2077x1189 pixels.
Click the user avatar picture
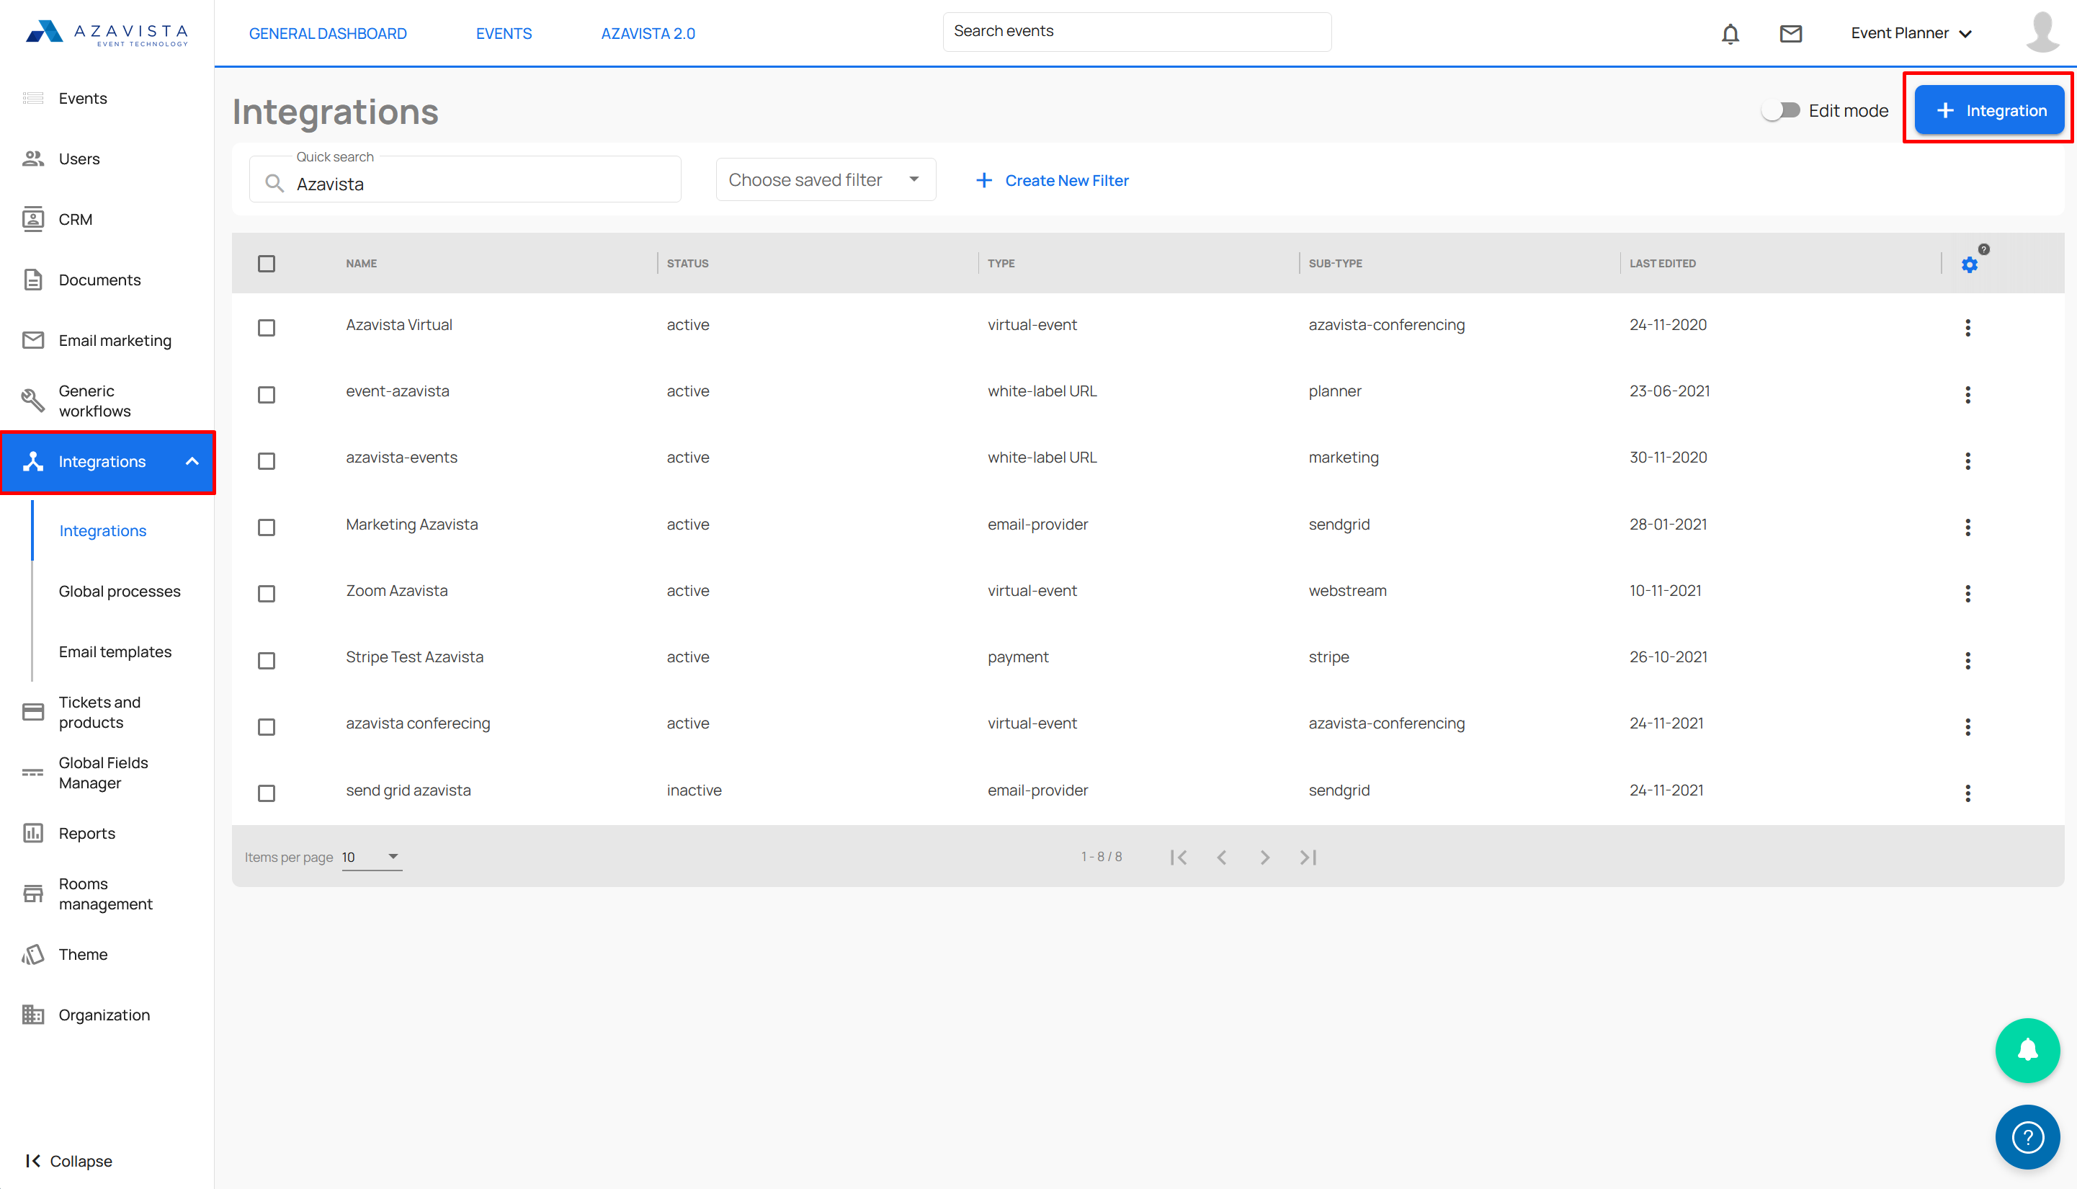click(x=2042, y=32)
